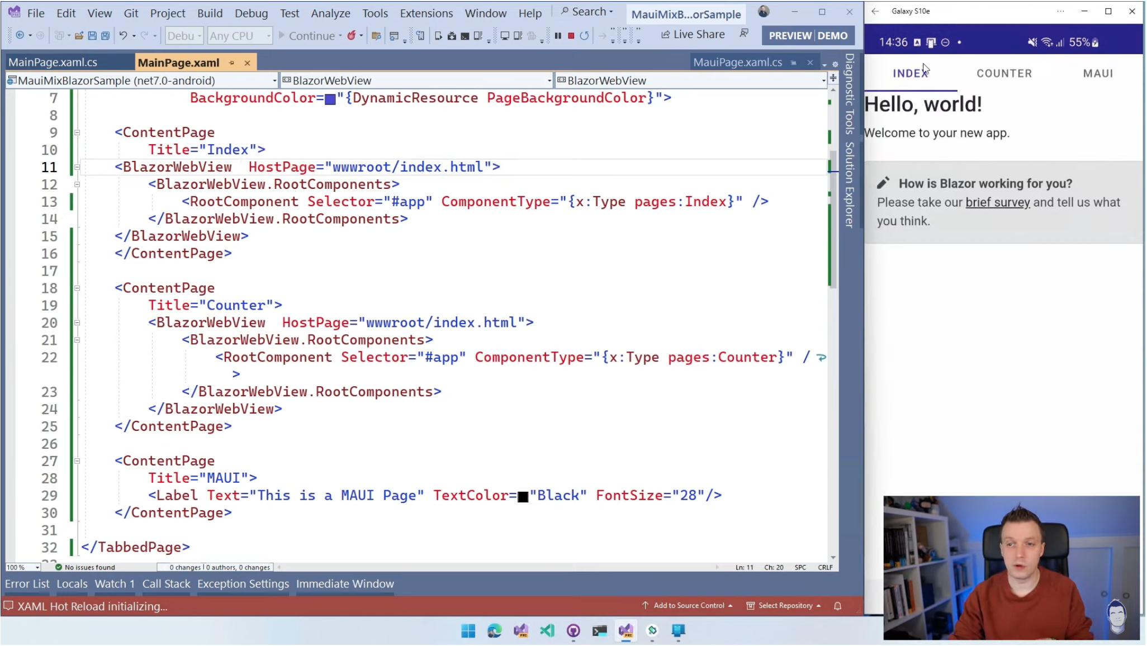The image size is (1147, 646).
Task: Open the File menu
Action: pos(36,13)
